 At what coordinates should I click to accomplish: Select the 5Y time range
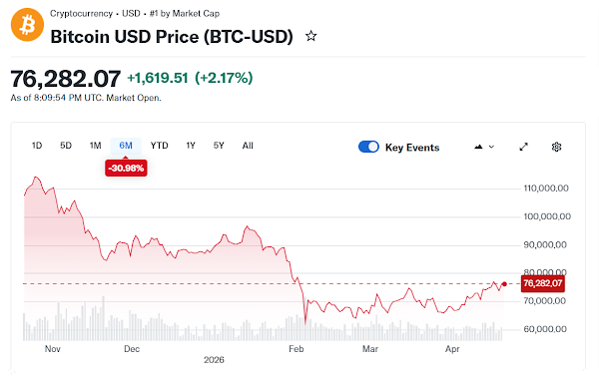(219, 146)
